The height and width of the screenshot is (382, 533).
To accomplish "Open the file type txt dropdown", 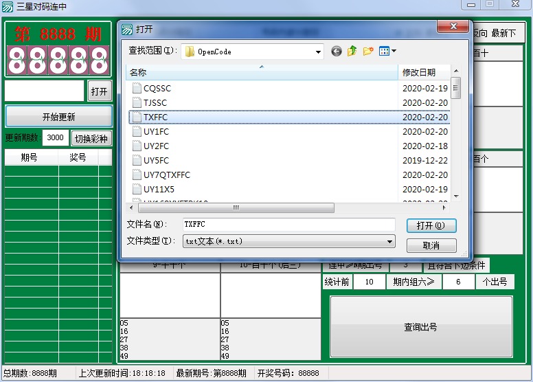I will (x=390, y=241).
